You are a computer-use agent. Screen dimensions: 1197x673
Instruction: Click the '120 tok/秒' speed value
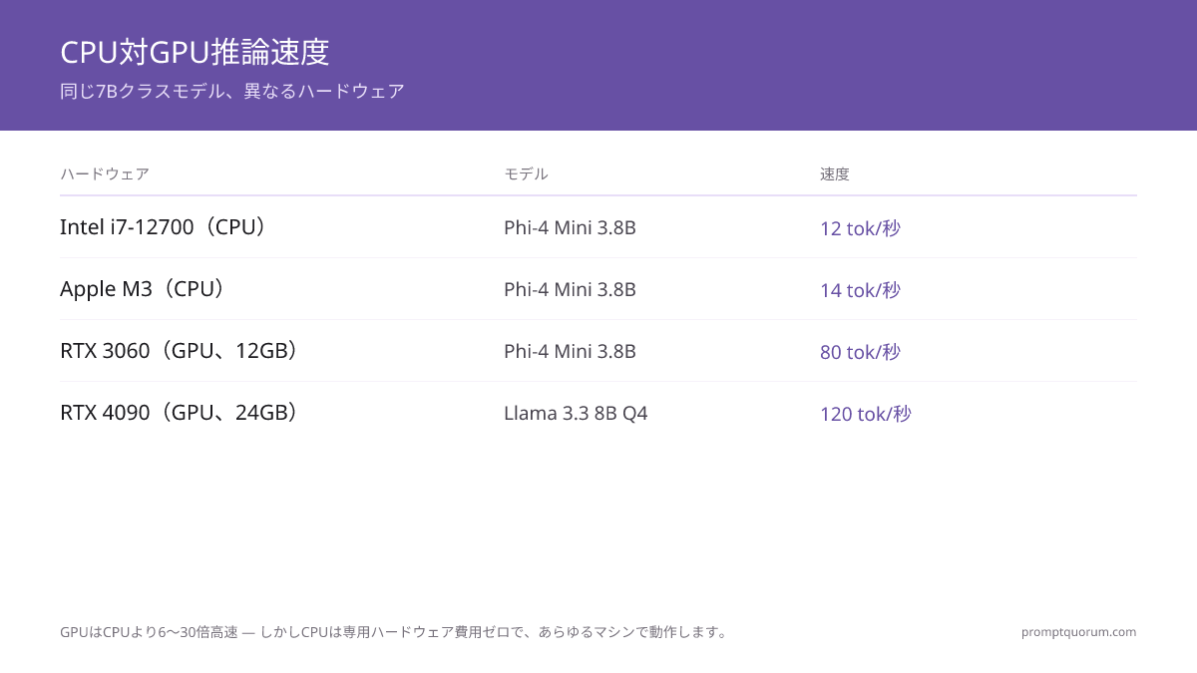866,414
